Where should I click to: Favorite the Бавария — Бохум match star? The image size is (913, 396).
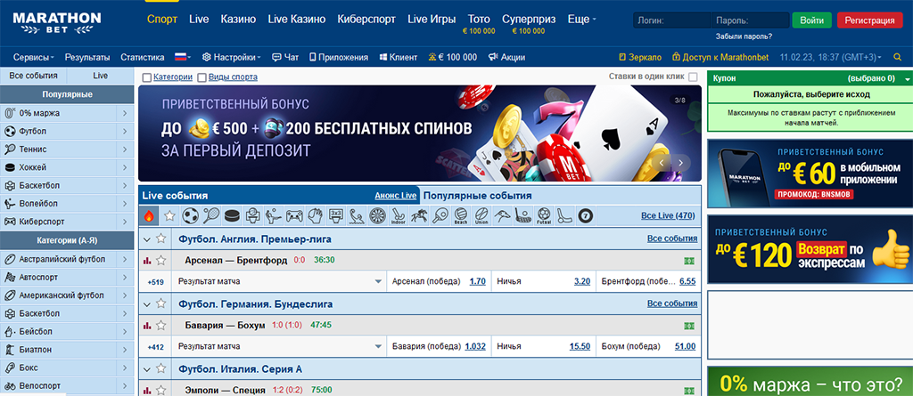click(161, 325)
